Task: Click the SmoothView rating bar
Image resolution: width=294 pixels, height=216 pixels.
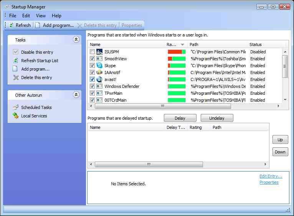Action: pyautogui.click(x=177, y=59)
